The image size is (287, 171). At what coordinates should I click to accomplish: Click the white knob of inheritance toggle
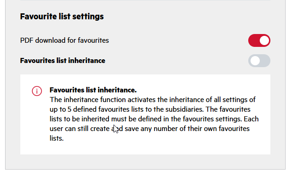[x=255, y=61]
